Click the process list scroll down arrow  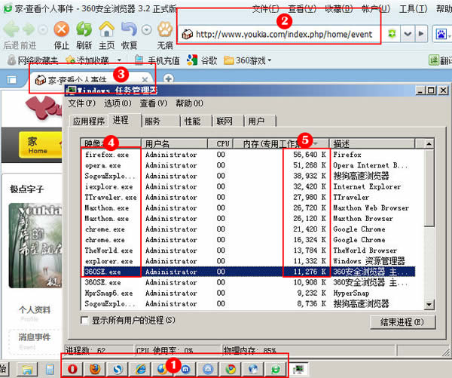tap(429, 304)
